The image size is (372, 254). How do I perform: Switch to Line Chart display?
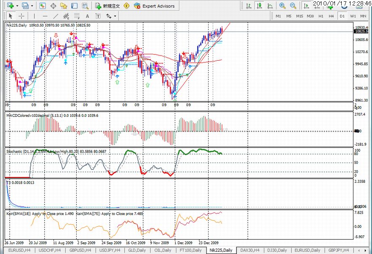coord(270,6)
